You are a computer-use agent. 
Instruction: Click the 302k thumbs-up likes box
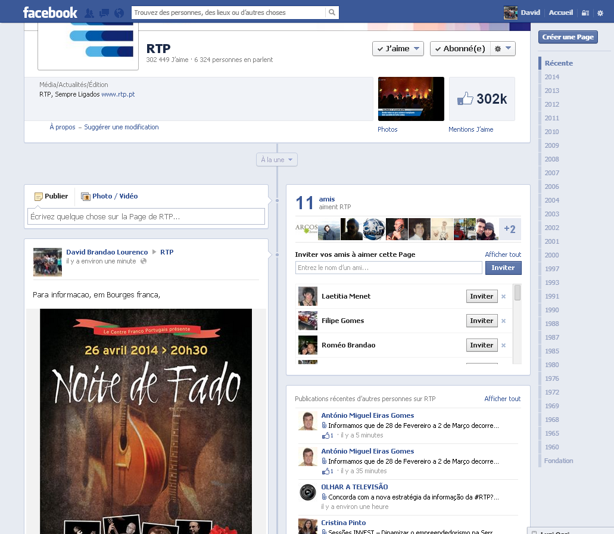click(x=482, y=99)
